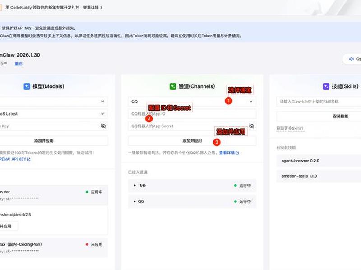Toggle visibility of the model API Key field
361x270 pixels.
[x=103, y=126]
